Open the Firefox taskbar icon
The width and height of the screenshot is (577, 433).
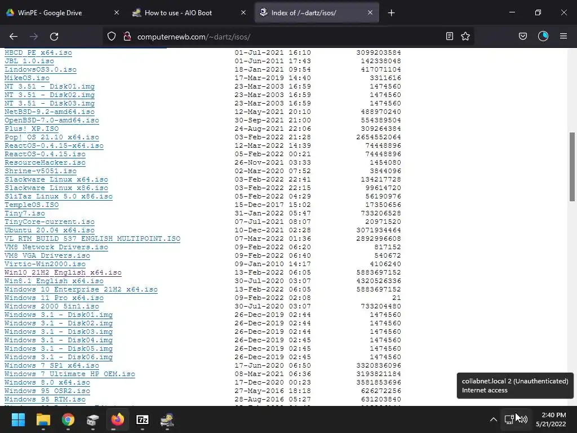point(117,419)
